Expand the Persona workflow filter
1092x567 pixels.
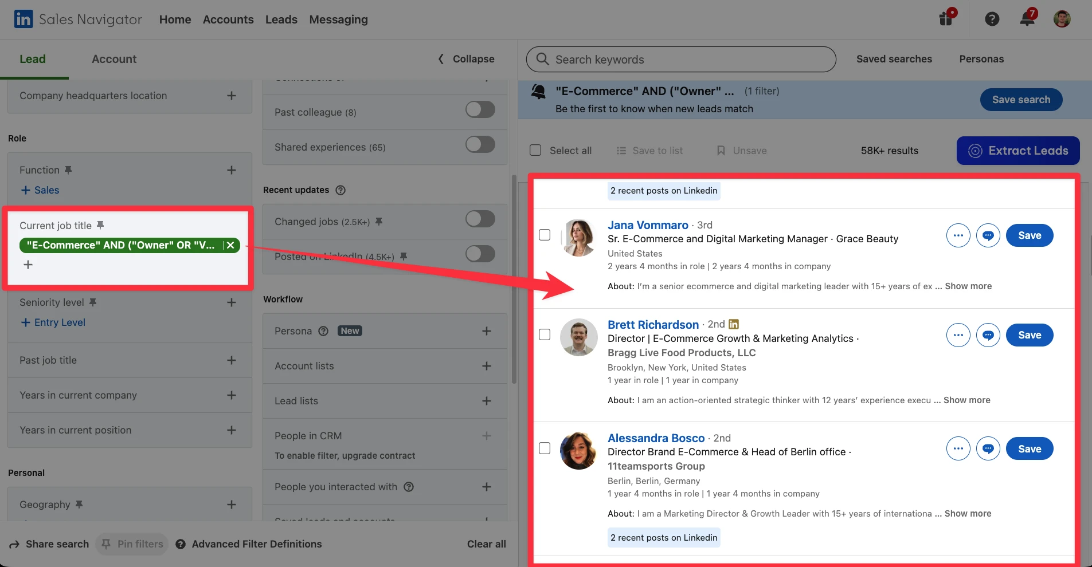(x=487, y=331)
